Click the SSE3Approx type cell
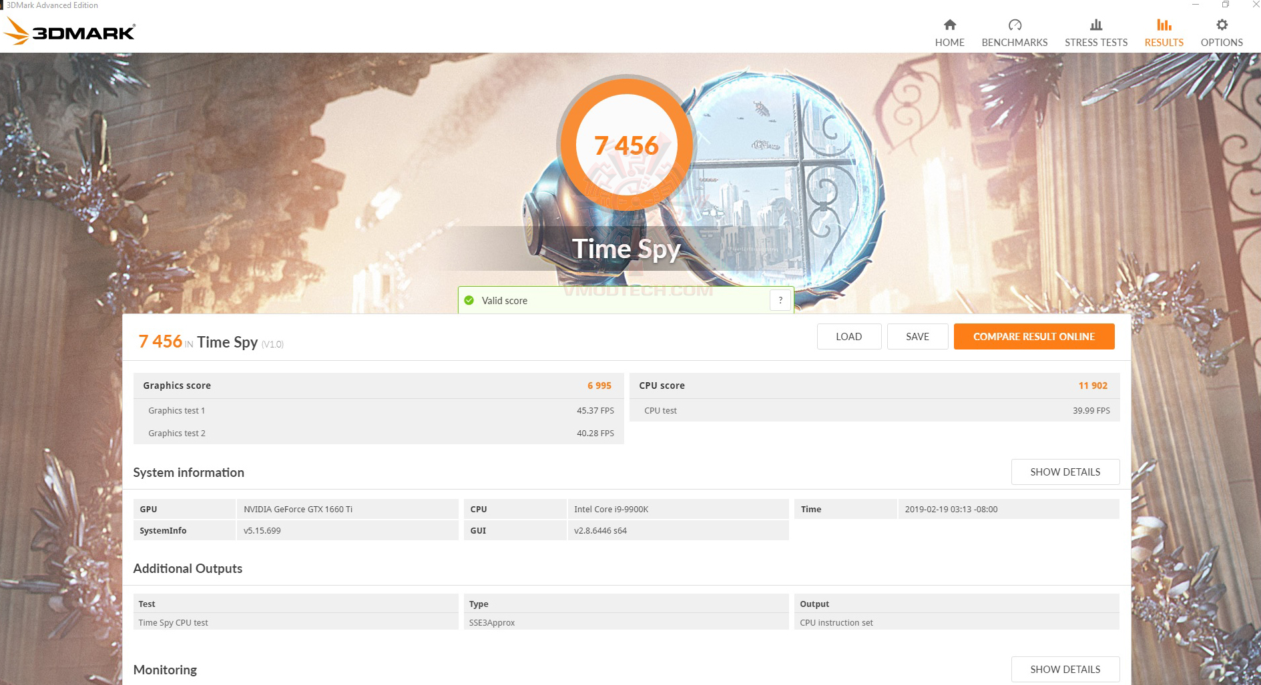This screenshot has width=1261, height=685. tap(626, 622)
